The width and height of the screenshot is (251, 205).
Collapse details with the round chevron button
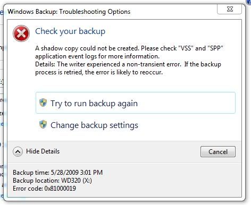coord(18,152)
